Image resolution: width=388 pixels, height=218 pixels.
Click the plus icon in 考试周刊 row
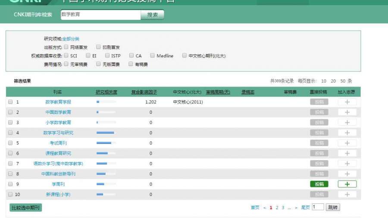point(347,143)
